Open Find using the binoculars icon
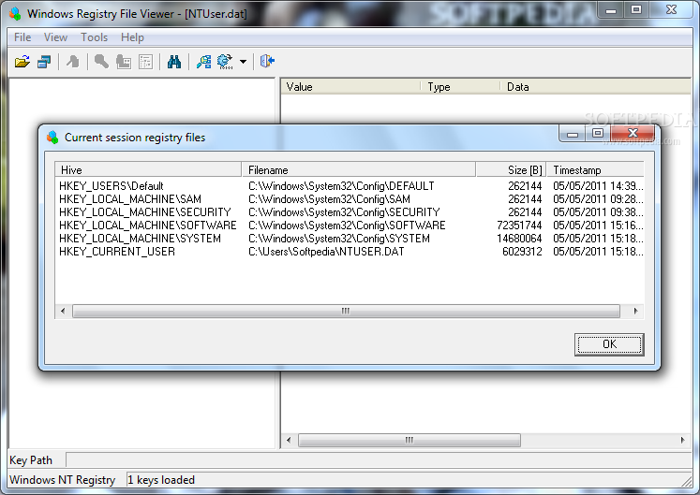The width and height of the screenshot is (700, 495). point(174,61)
